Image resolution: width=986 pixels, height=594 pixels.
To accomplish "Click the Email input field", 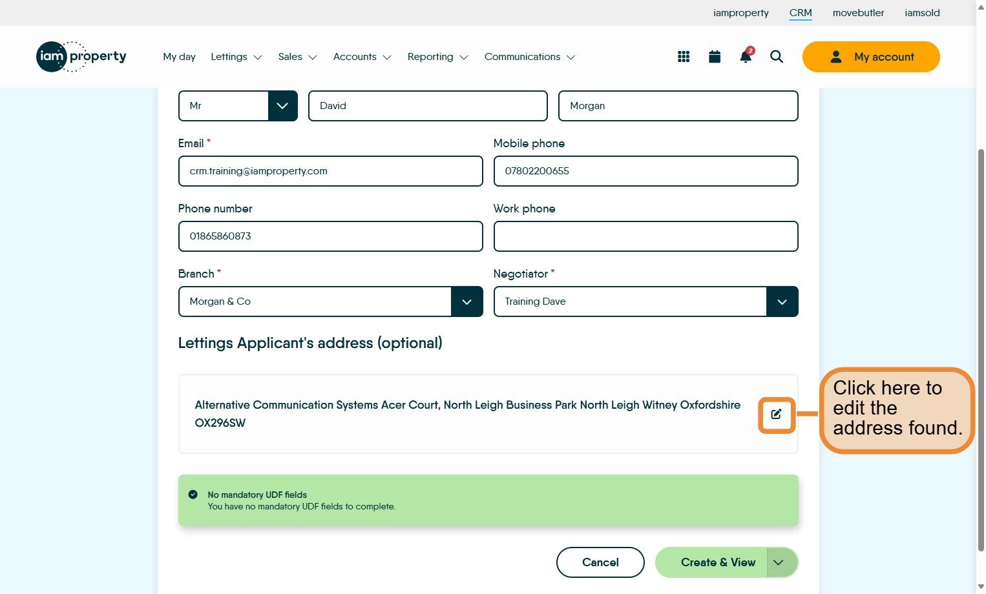I will tap(330, 171).
